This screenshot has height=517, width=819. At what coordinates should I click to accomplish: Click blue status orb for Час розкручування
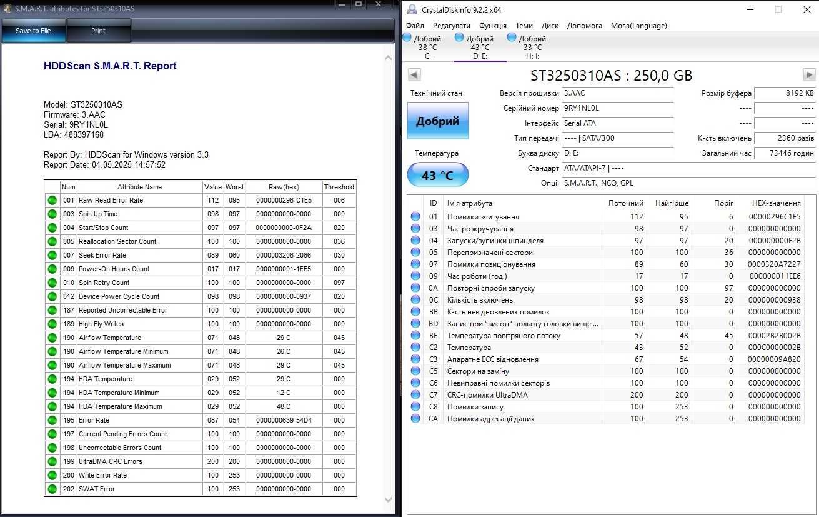(x=415, y=228)
